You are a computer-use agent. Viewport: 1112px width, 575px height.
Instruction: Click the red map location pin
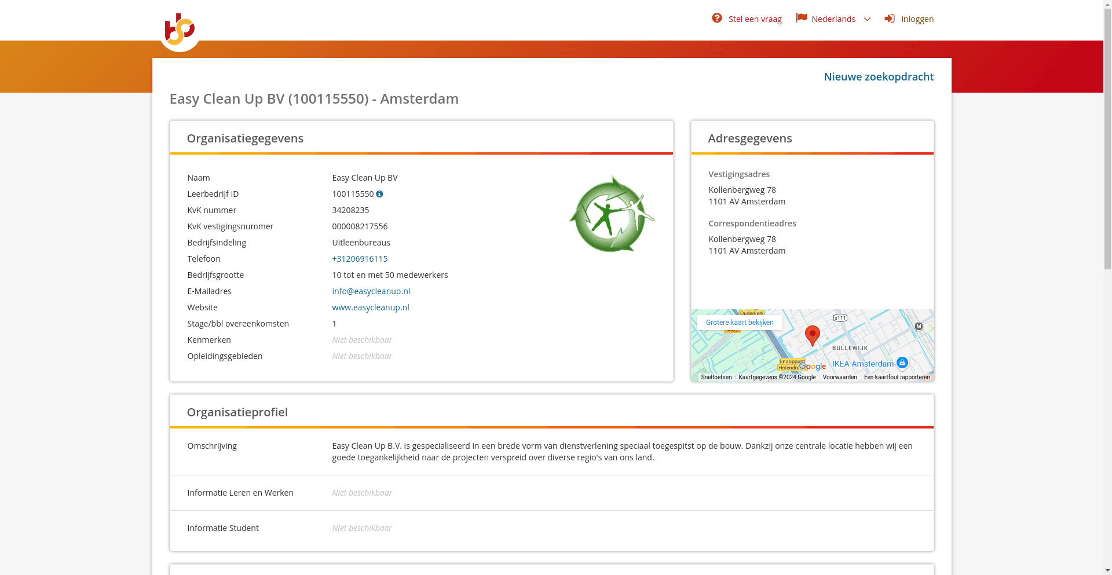pos(813,335)
